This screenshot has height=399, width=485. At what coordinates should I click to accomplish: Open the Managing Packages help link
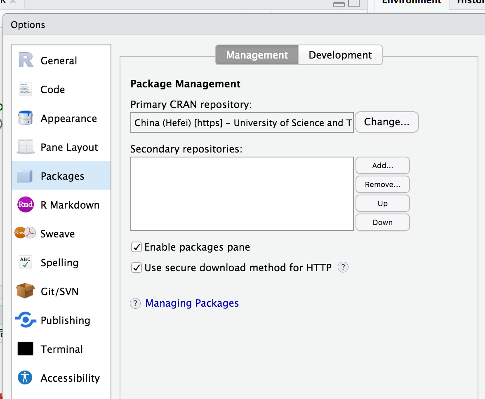(192, 303)
